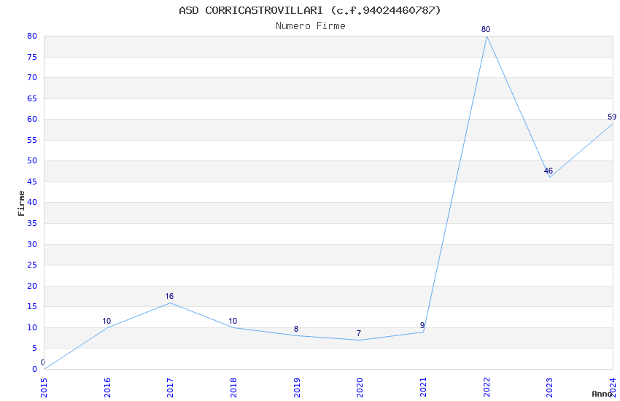This screenshot has width=620, height=401.
Task: Click the y-axis tick value 65
Action: [32, 98]
